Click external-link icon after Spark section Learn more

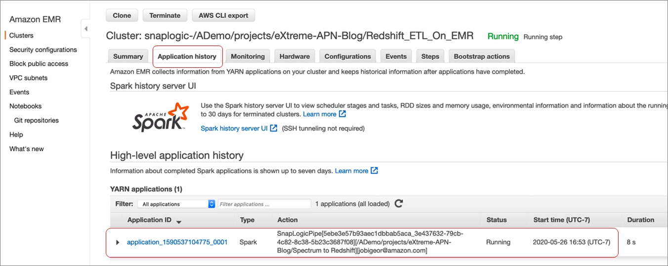click(342, 114)
